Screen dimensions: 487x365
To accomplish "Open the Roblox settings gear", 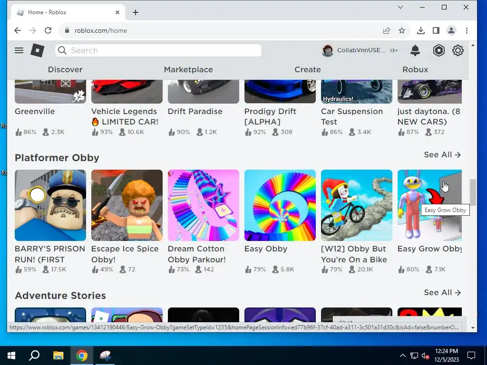I will (x=458, y=50).
